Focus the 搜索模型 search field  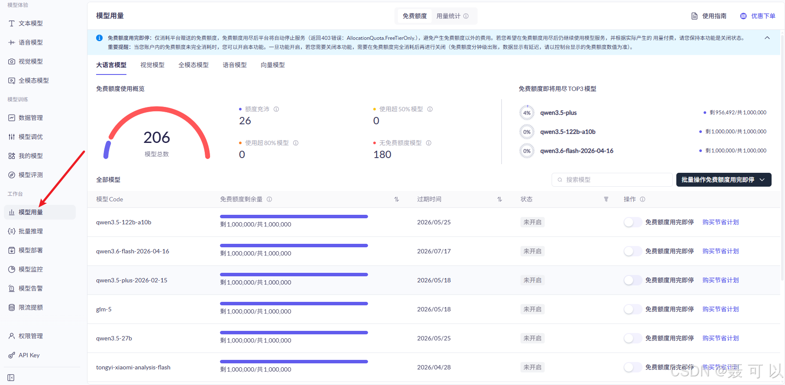pos(612,180)
